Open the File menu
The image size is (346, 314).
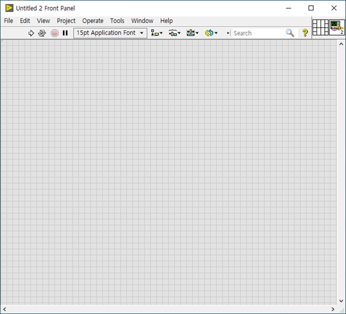point(9,21)
